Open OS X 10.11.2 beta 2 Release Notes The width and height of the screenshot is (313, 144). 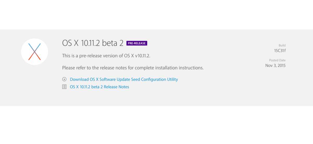click(99, 87)
